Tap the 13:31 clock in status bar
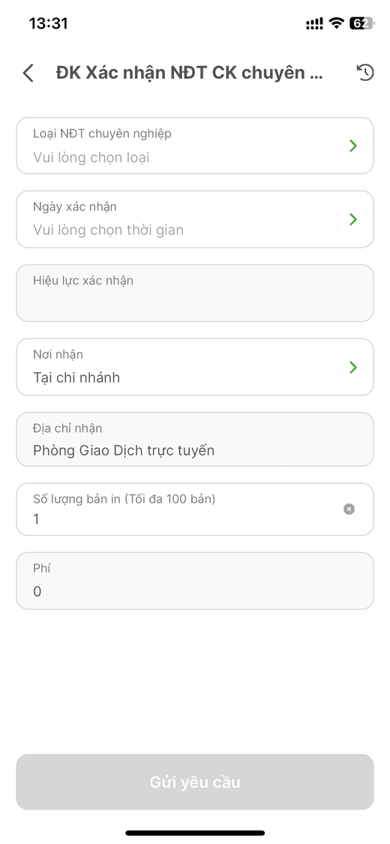The image size is (390, 844). click(x=49, y=23)
